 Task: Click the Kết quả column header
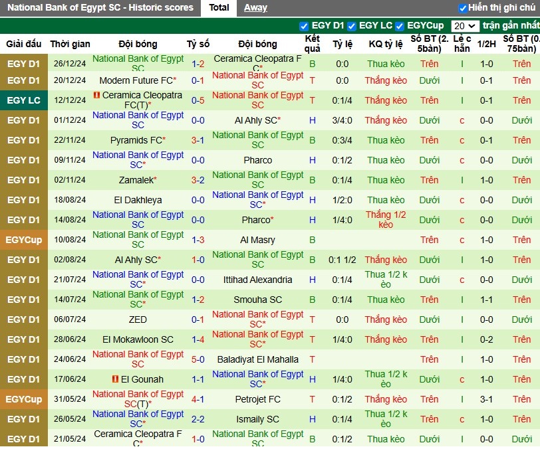[312, 44]
